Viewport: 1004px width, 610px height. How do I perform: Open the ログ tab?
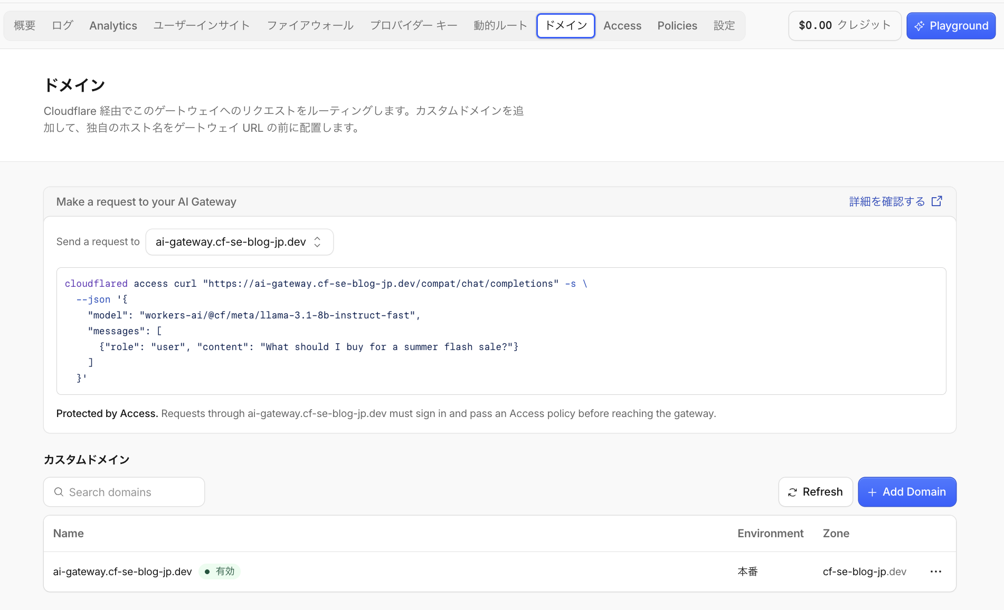62,26
